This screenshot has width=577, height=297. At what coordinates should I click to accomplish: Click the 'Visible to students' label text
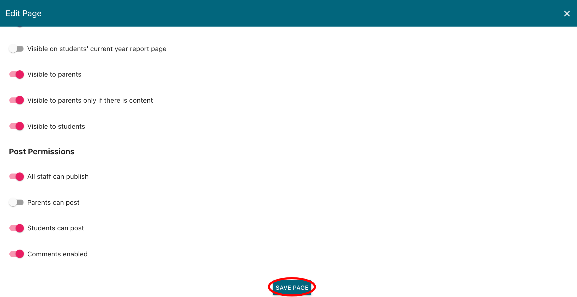point(56,127)
